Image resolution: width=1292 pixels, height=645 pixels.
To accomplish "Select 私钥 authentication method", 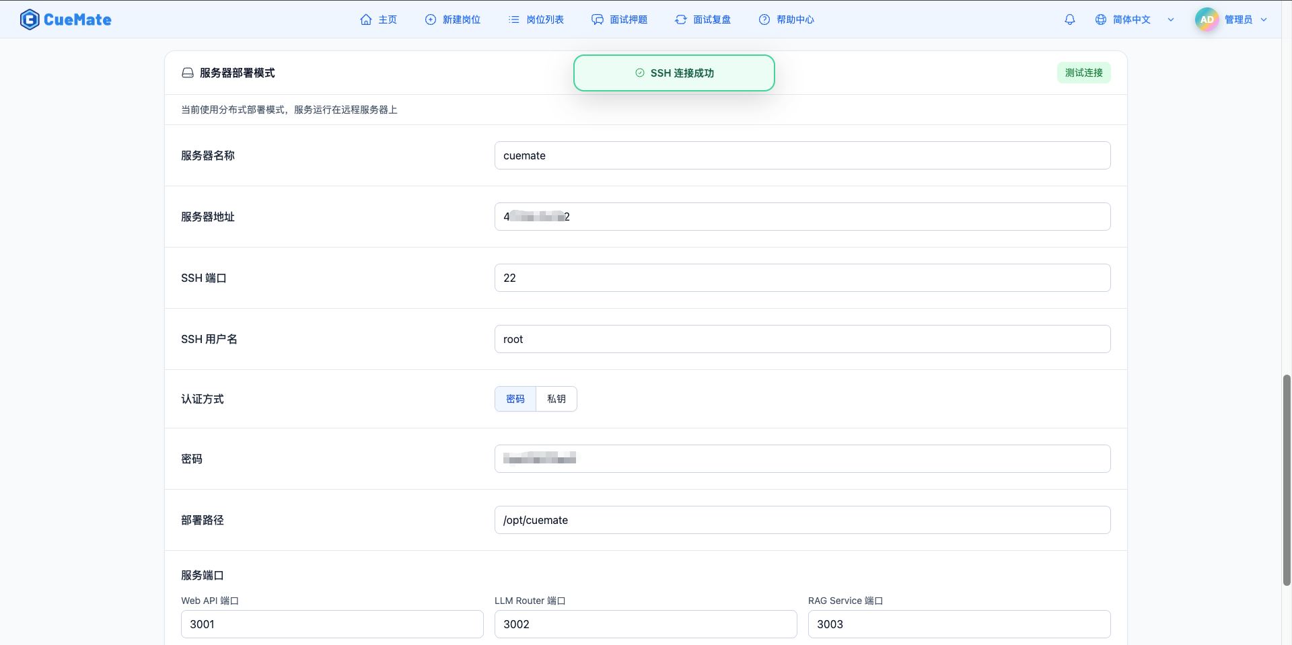I will pyautogui.click(x=557, y=399).
